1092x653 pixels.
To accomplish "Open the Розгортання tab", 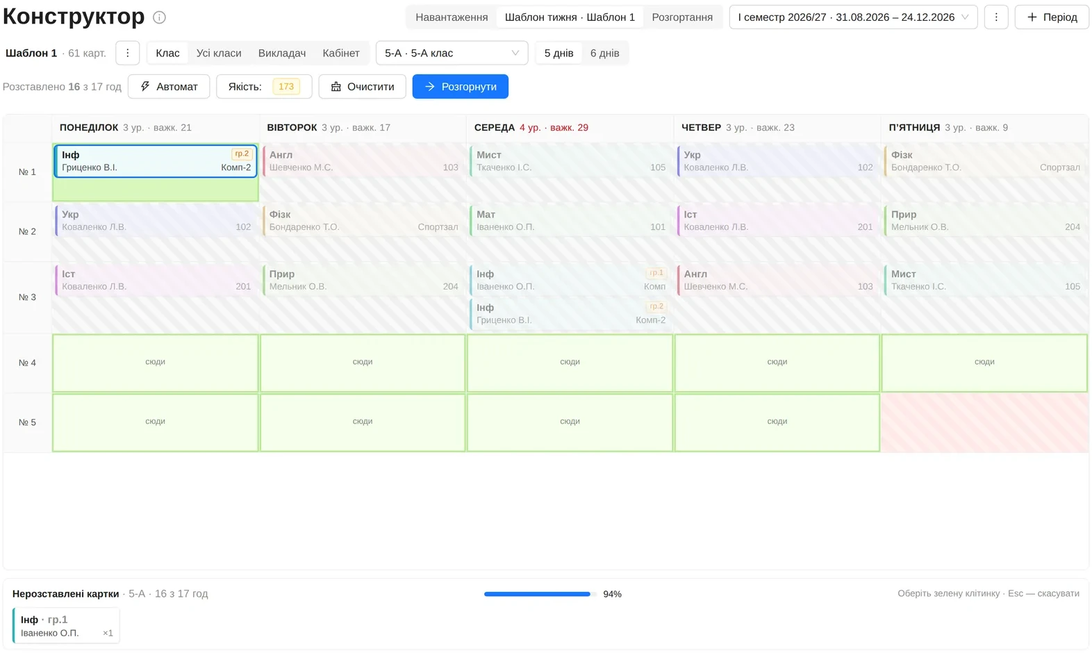I will [x=682, y=17].
